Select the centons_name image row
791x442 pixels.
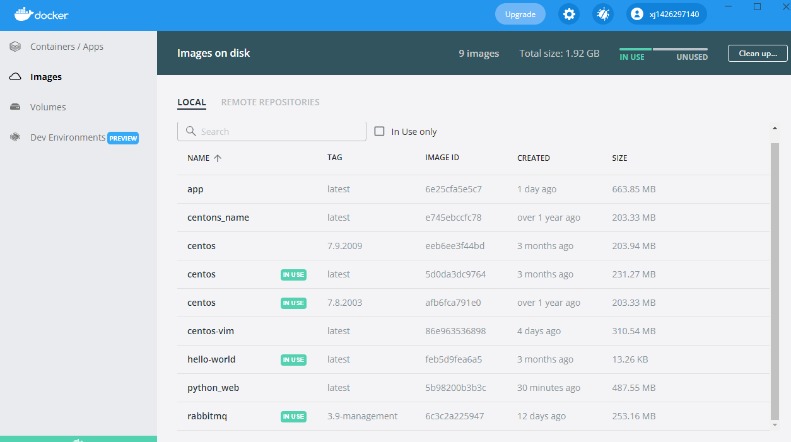pos(473,218)
